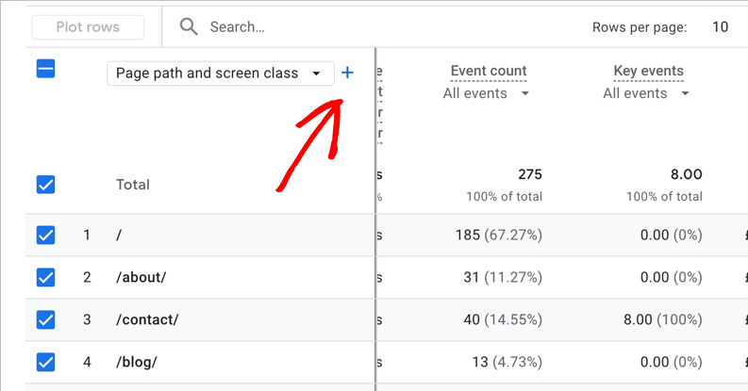748x391 pixels.
Task: Uncheck the /blog/ row checkbox
Action: tap(45, 362)
